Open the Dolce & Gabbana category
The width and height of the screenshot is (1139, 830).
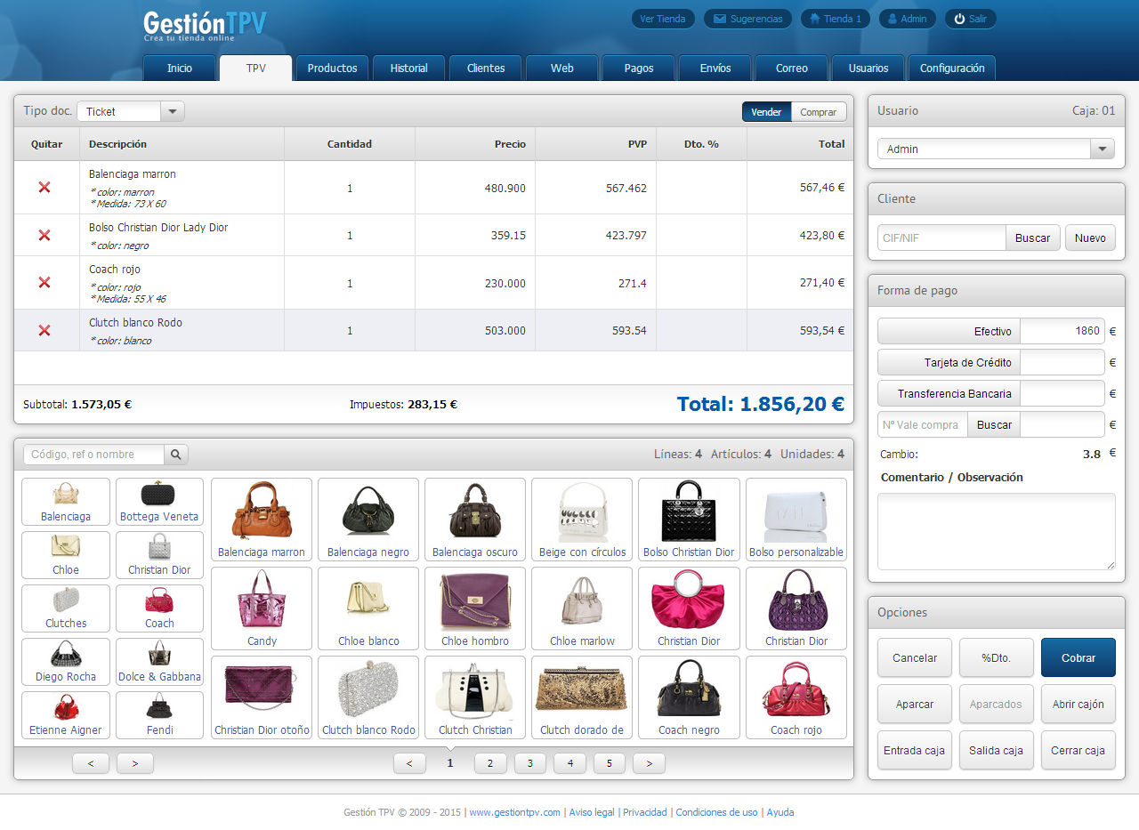159,662
